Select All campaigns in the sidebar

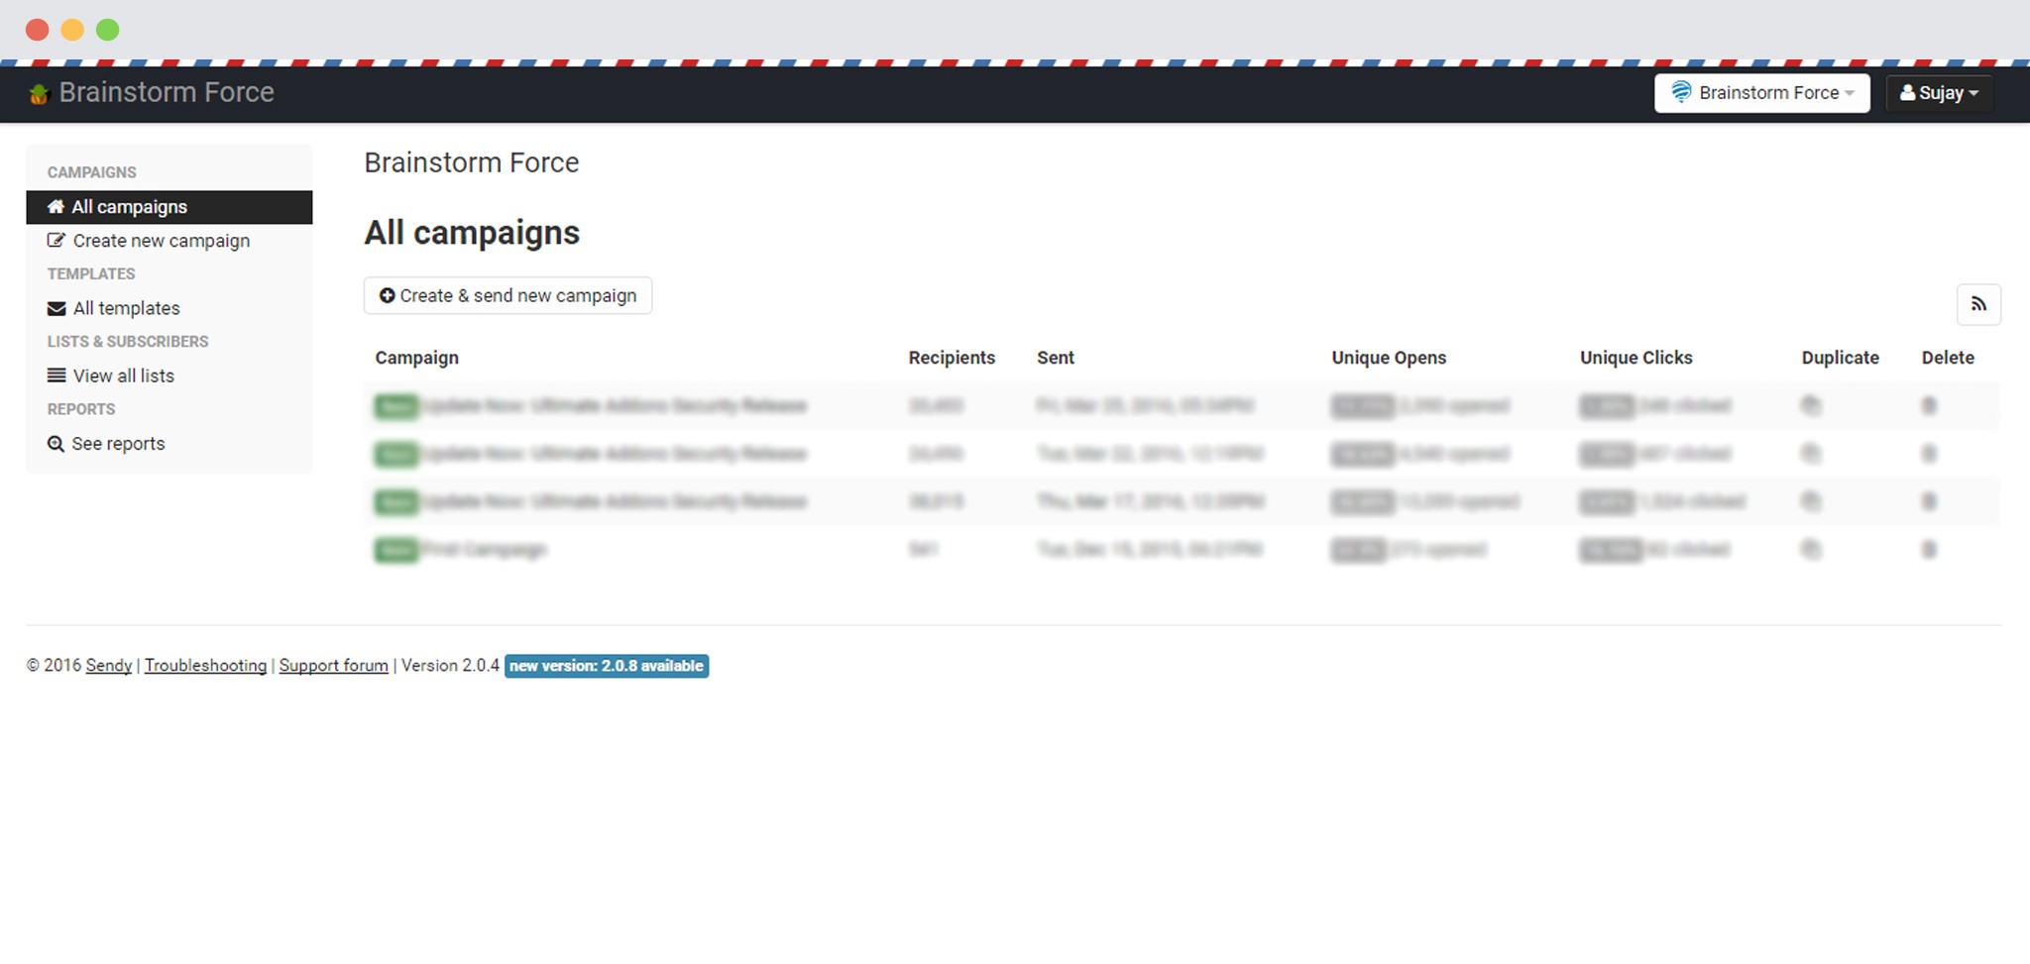coord(169,207)
